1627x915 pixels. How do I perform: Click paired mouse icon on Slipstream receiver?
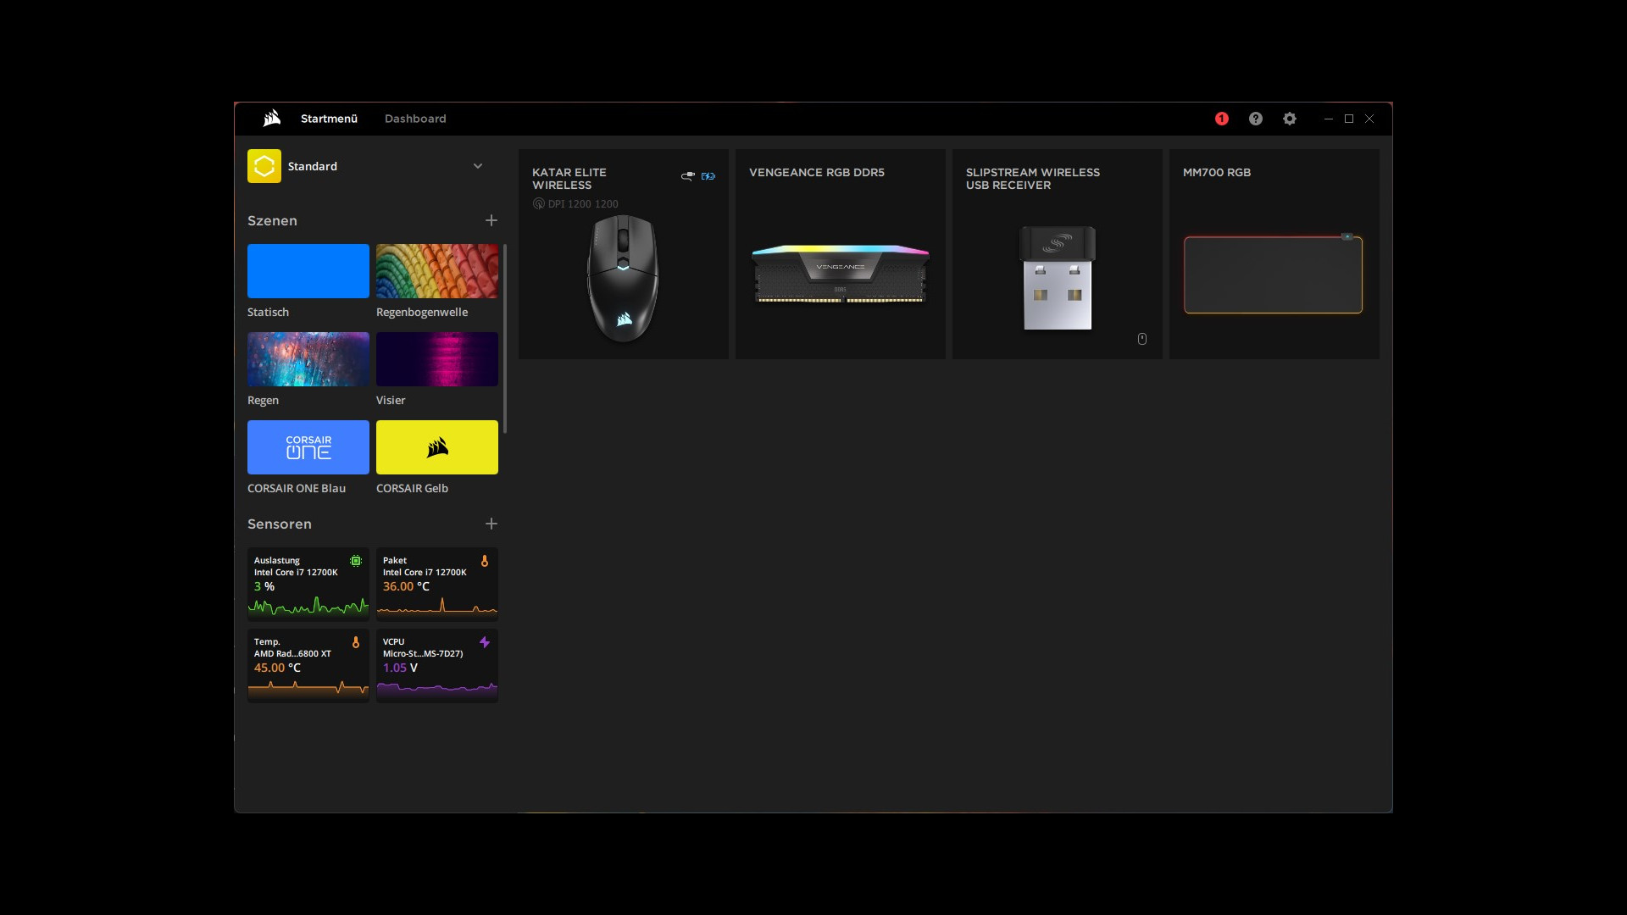tap(1141, 339)
